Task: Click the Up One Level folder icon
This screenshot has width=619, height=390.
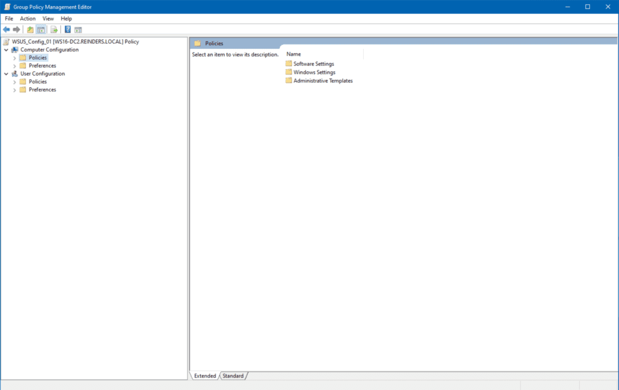Action: (x=30, y=30)
